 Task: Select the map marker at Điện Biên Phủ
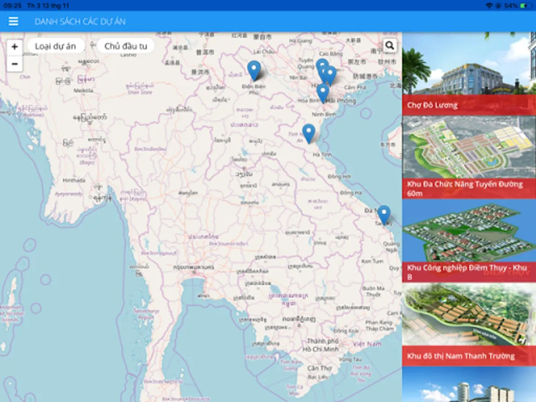254,70
